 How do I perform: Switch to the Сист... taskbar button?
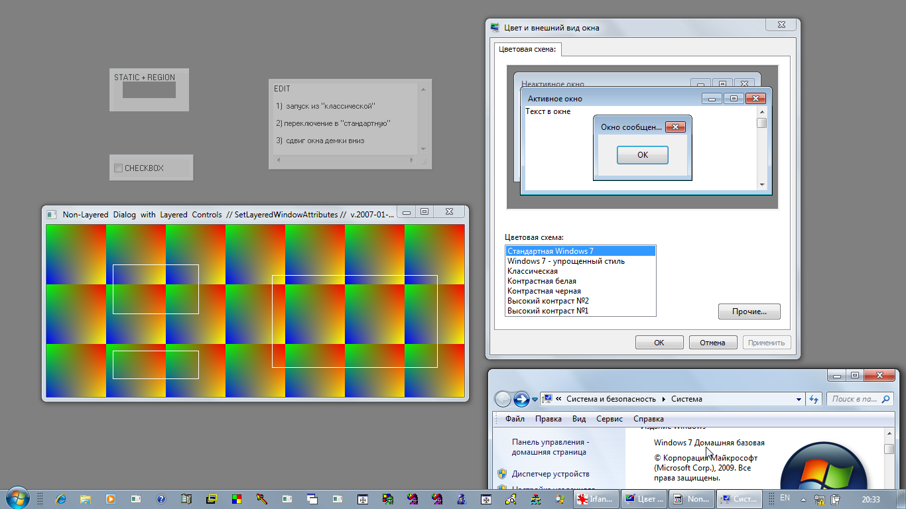[740, 499]
